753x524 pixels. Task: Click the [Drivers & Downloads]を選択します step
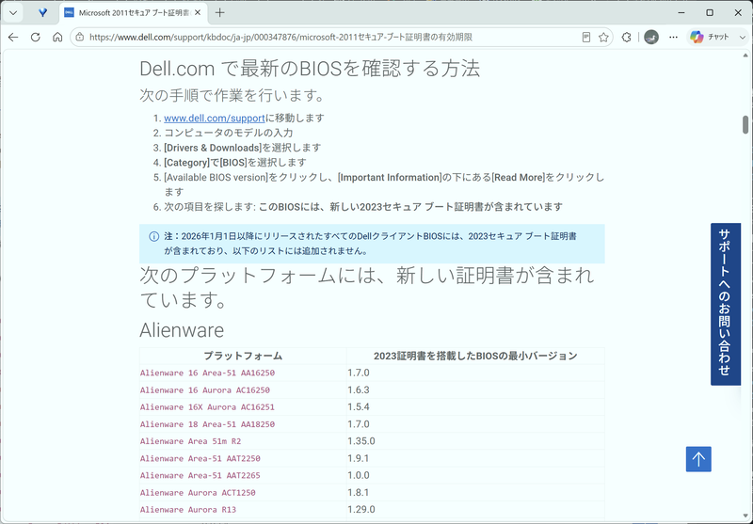pyautogui.click(x=243, y=148)
